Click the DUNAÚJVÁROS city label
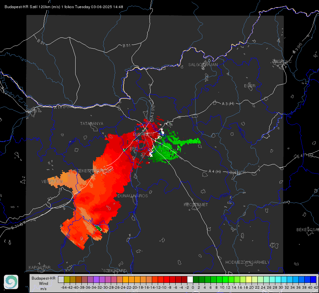This screenshot has width=319, height=293. 133,196
